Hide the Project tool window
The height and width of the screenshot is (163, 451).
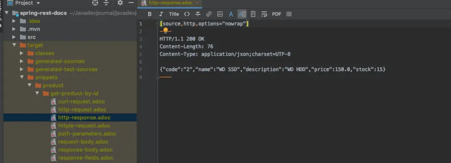[131, 3]
